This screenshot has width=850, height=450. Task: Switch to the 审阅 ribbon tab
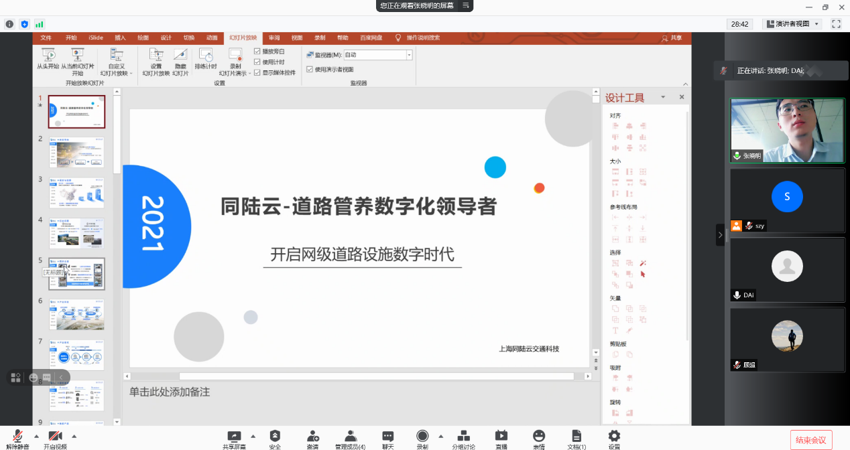(274, 38)
